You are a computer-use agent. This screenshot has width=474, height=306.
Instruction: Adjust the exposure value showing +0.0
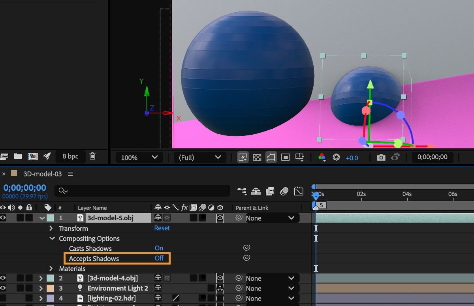[352, 157]
